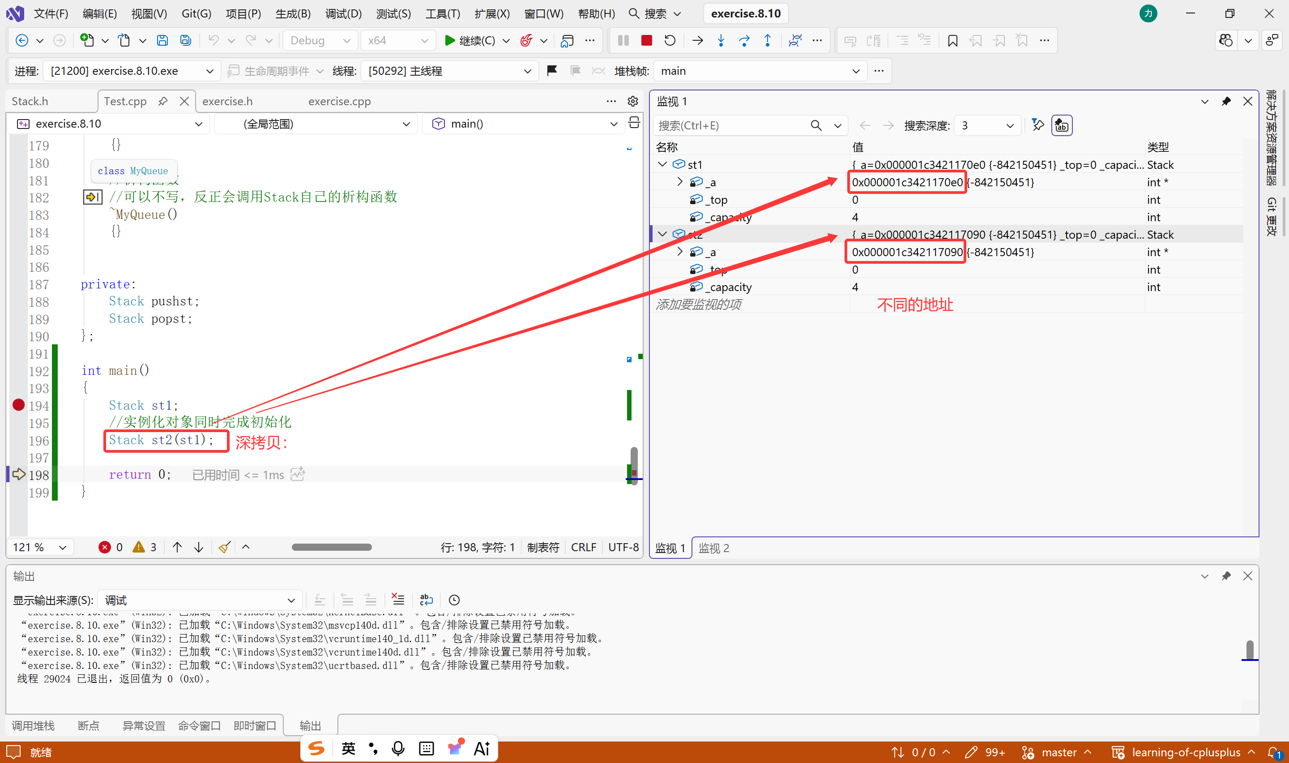Click the horizontal scrollbar in editor
The width and height of the screenshot is (1289, 763).
[x=331, y=547]
